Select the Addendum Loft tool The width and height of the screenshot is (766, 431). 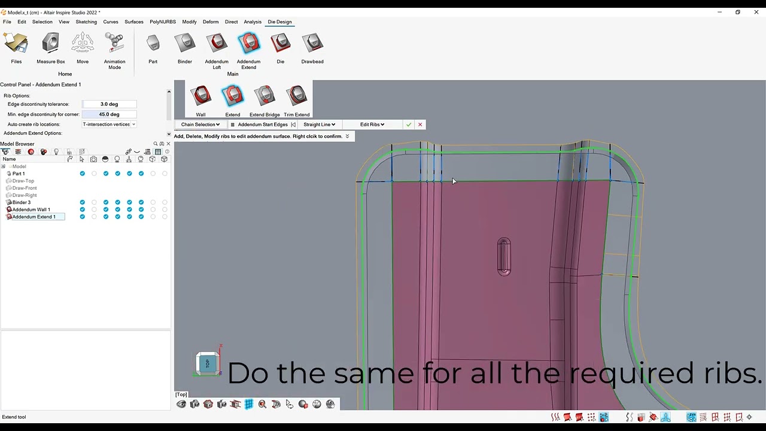[217, 51]
